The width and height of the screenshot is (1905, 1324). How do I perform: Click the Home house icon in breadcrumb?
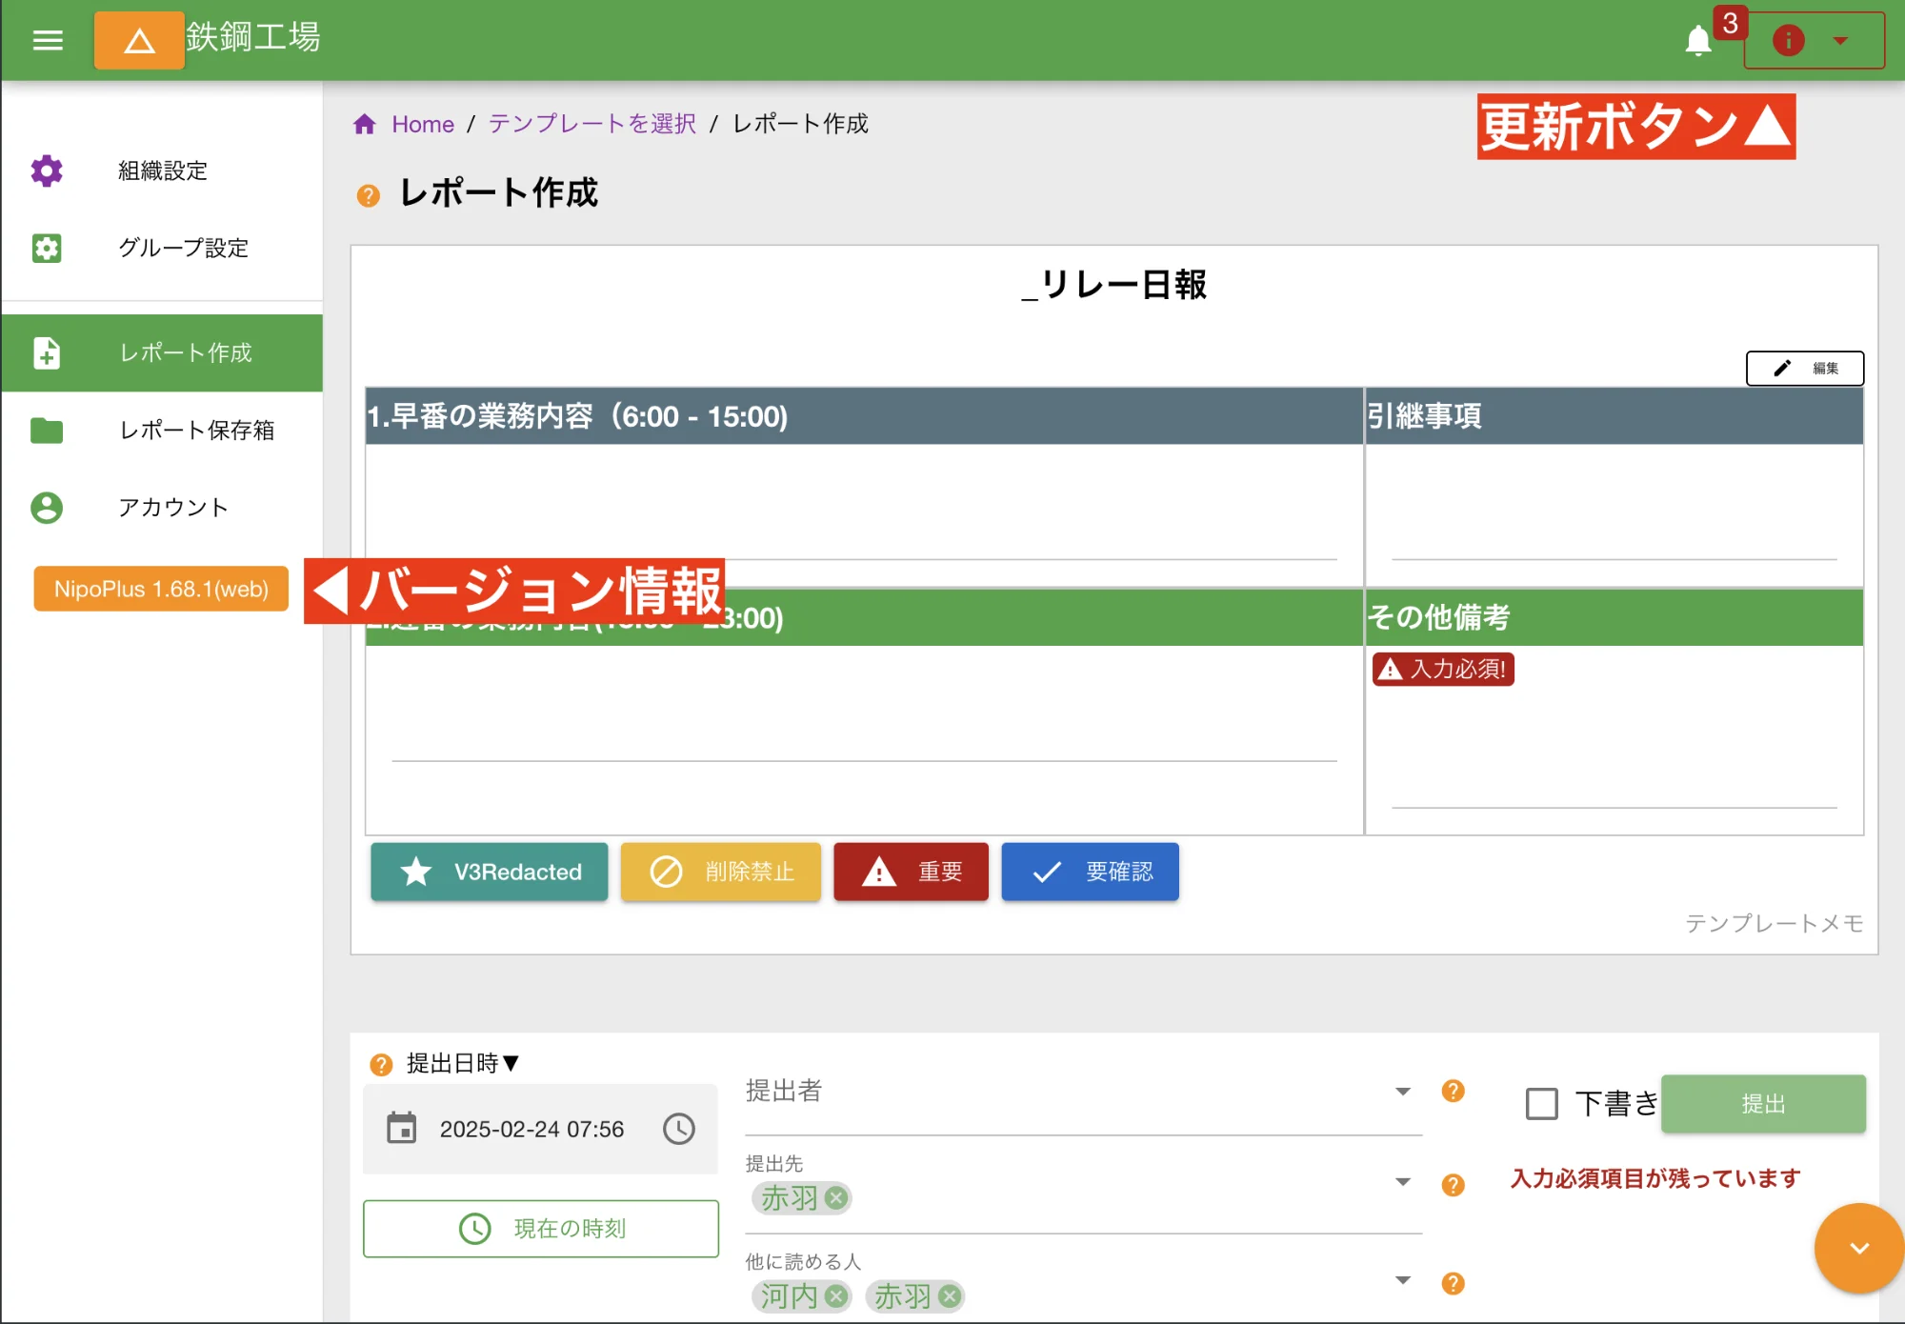point(365,124)
